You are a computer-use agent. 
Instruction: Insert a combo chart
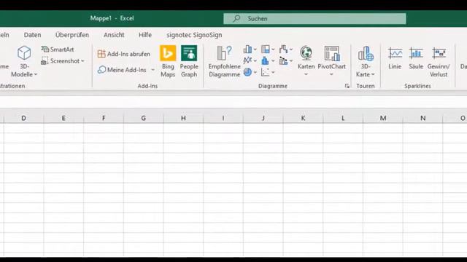tap(283, 60)
